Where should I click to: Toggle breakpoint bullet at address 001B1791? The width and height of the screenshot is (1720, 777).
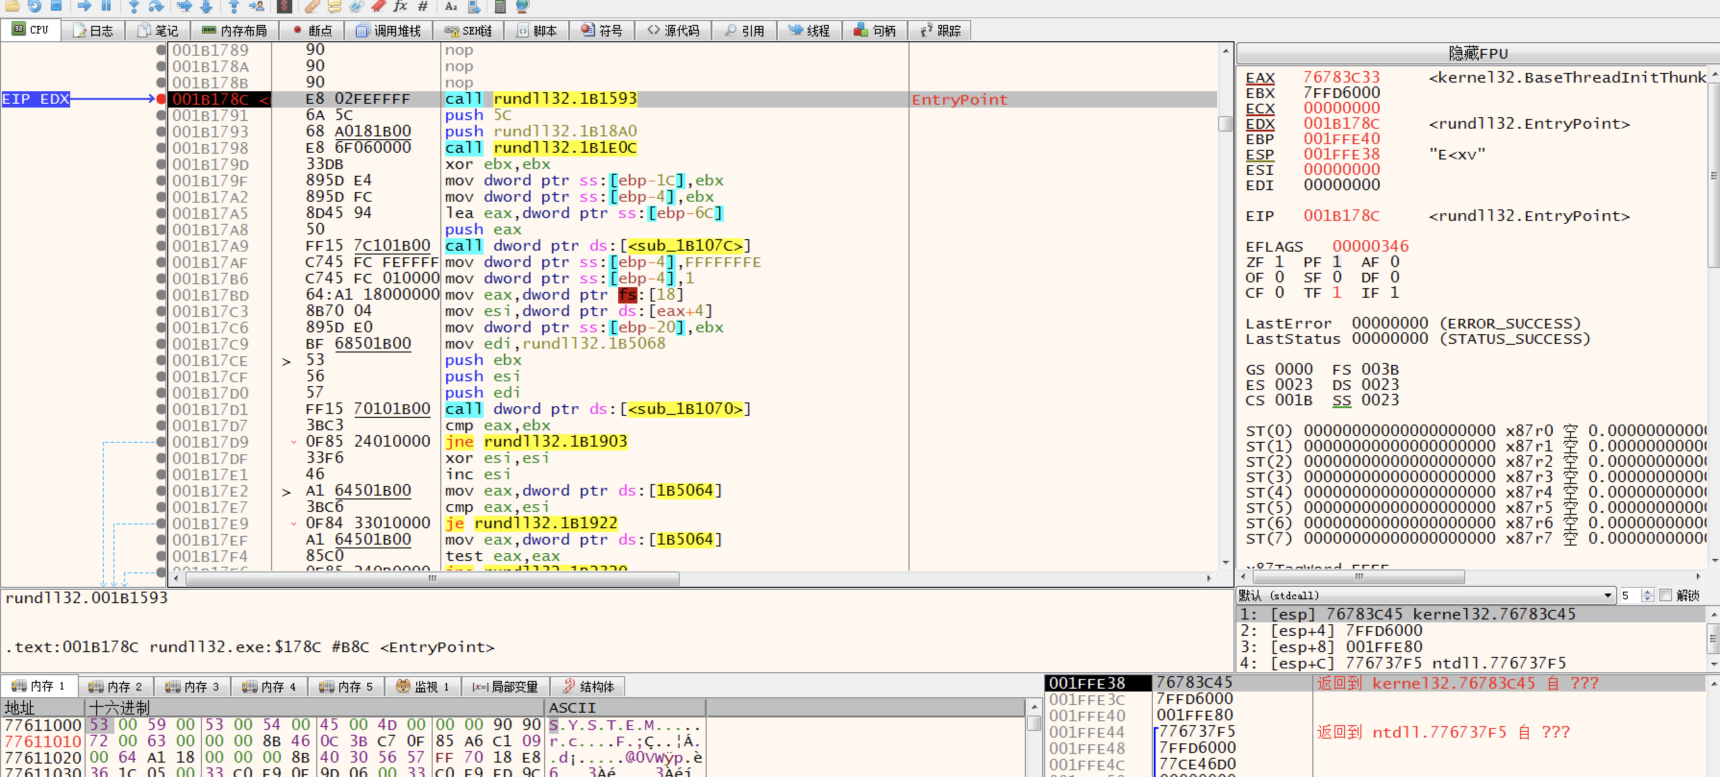click(161, 115)
